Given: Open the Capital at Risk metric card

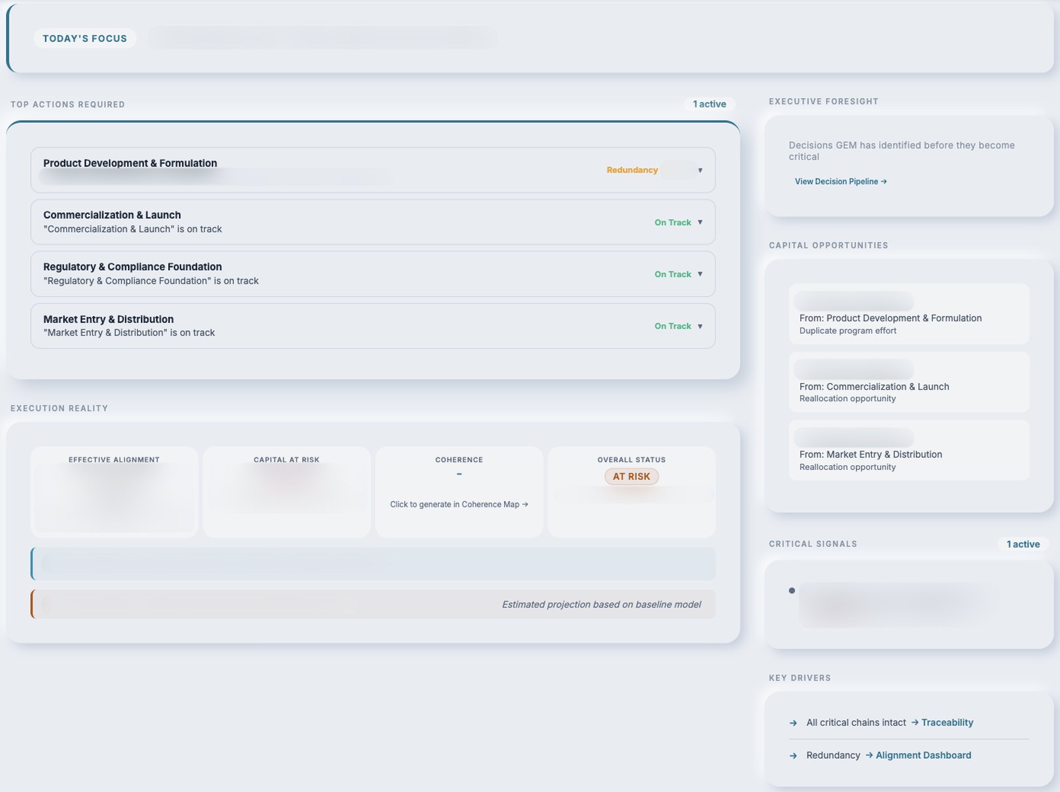Looking at the screenshot, I should point(286,492).
